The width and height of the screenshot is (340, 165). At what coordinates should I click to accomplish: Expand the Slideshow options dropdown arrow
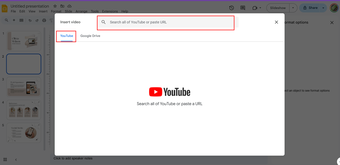tap(293, 8)
